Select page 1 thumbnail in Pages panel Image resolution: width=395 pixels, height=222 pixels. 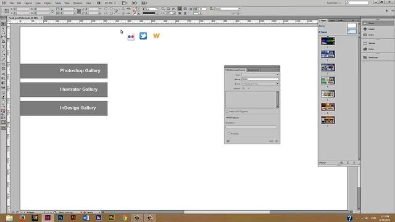pos(328,41)
